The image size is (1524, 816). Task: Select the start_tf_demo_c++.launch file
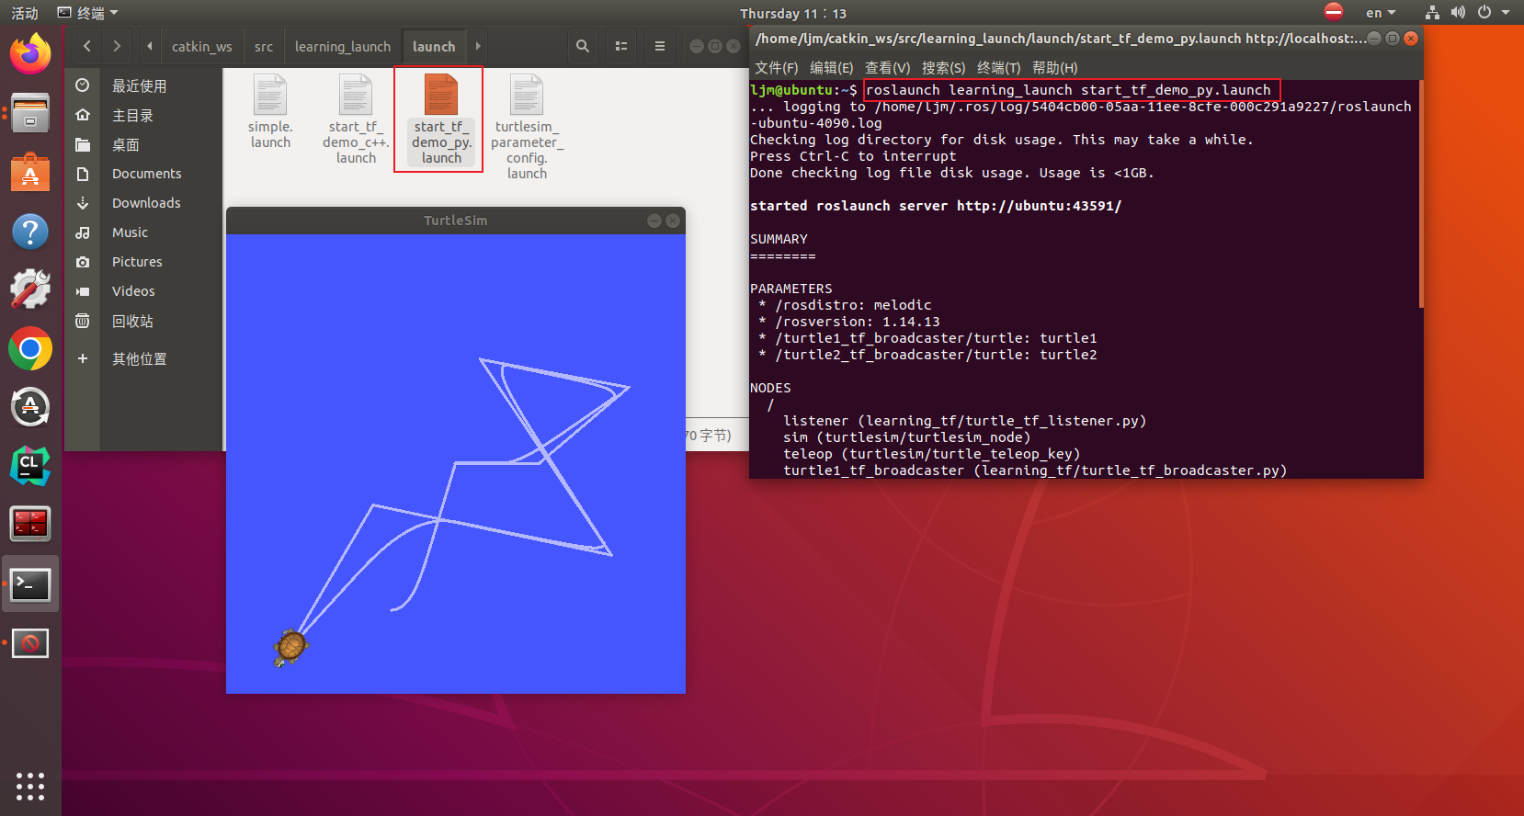pos(356,119)
